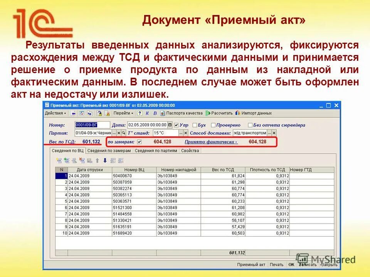Viewport: 370px width, 277px height.
Task: Click the delete row icon in table toolbar
Action: [x=82, y=160]
